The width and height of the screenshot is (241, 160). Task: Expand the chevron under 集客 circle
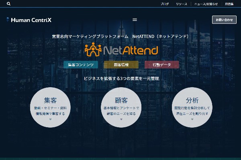point(51,119)
